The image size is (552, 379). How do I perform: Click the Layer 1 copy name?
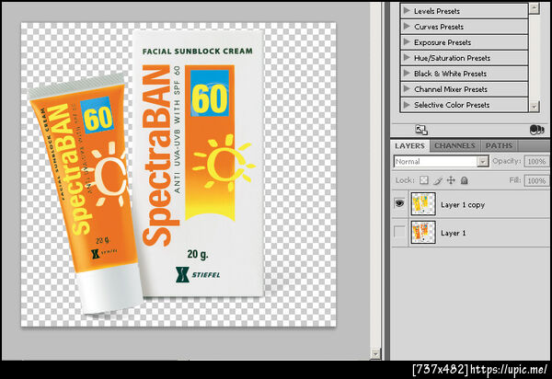(x=463, y=205)
